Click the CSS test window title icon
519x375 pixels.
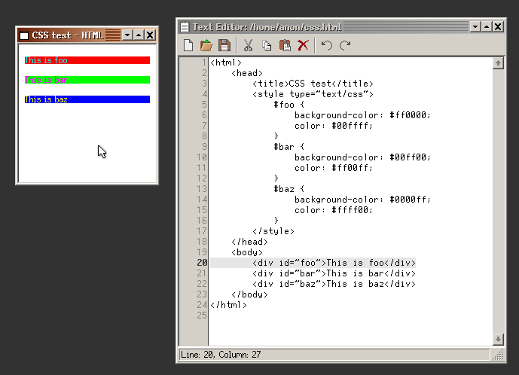[24, 35]
